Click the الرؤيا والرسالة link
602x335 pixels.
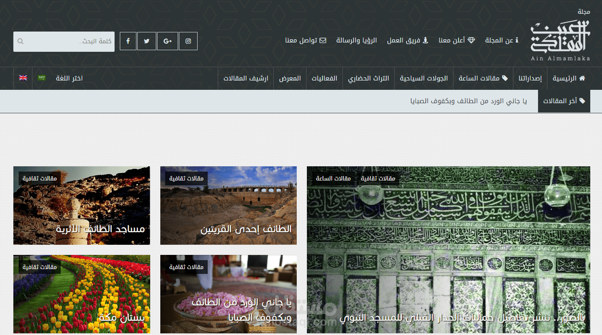pyautogui.click(x=356, y=40)
